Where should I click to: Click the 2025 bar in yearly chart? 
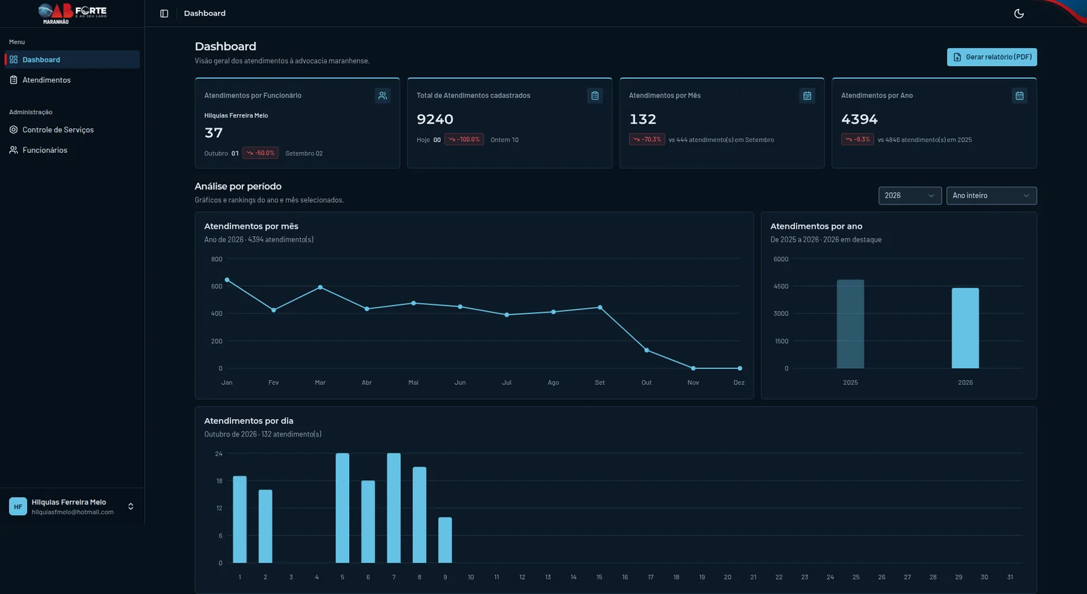pos(851,324)
